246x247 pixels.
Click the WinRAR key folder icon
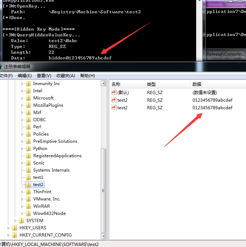click(29, 206)
